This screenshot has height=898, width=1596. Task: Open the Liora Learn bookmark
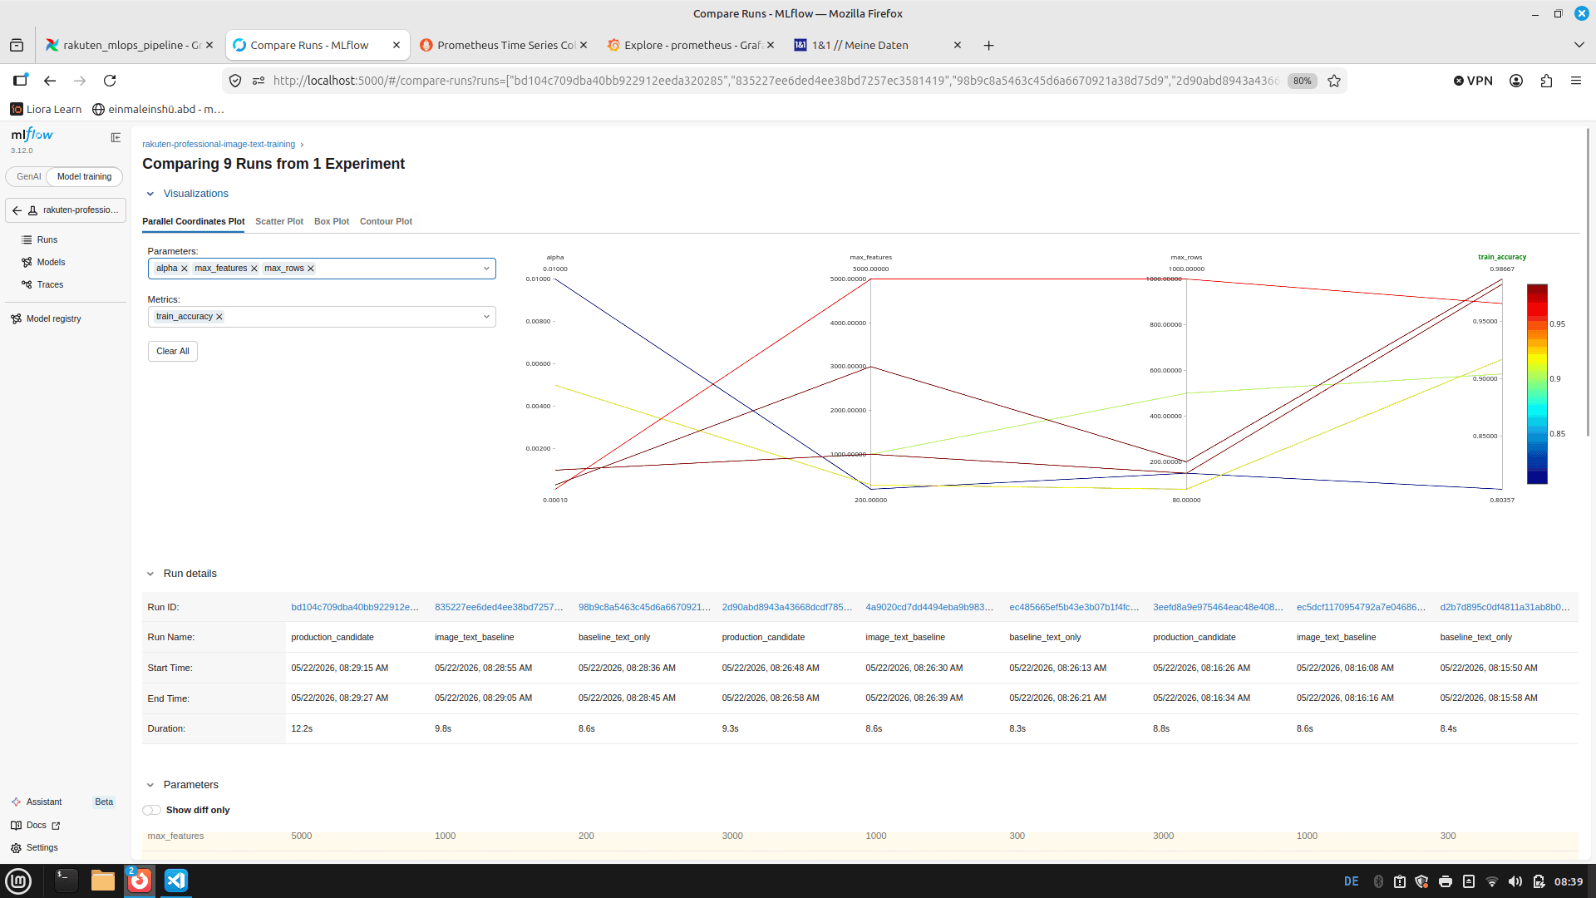[46, 109]
